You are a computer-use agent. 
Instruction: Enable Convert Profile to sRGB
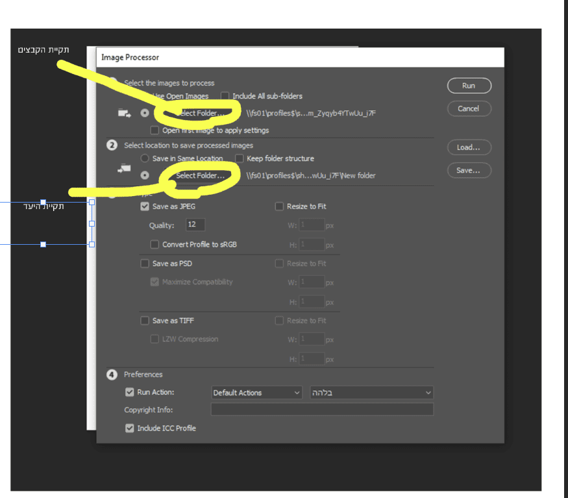point(154,244)
